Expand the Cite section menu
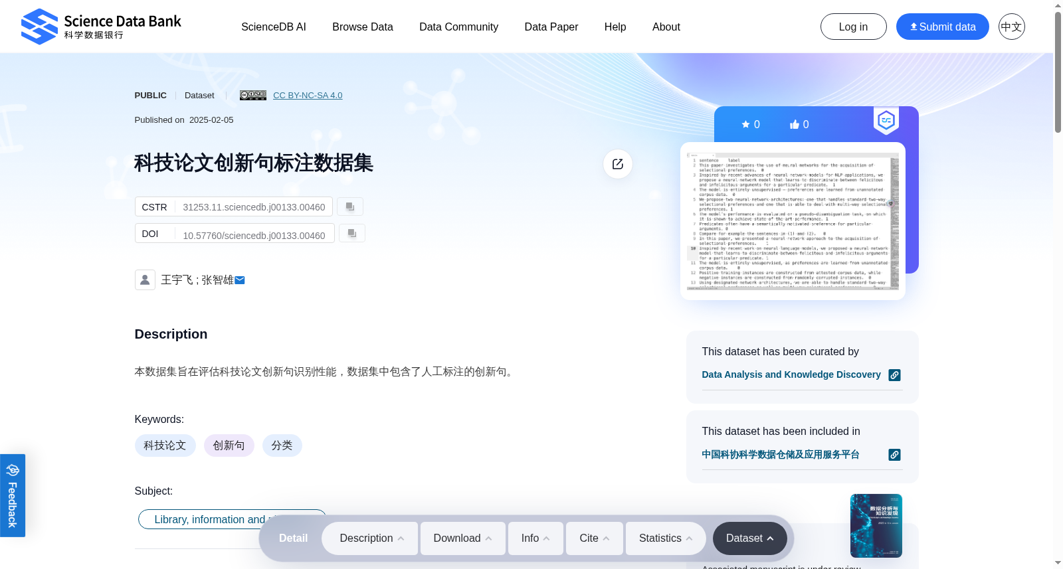This screenshot has height=569, width=1063. pos(595,538)
